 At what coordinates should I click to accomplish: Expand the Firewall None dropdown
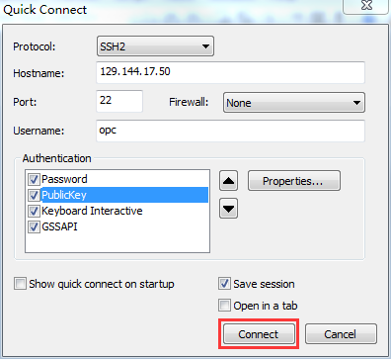pos(294,103)
